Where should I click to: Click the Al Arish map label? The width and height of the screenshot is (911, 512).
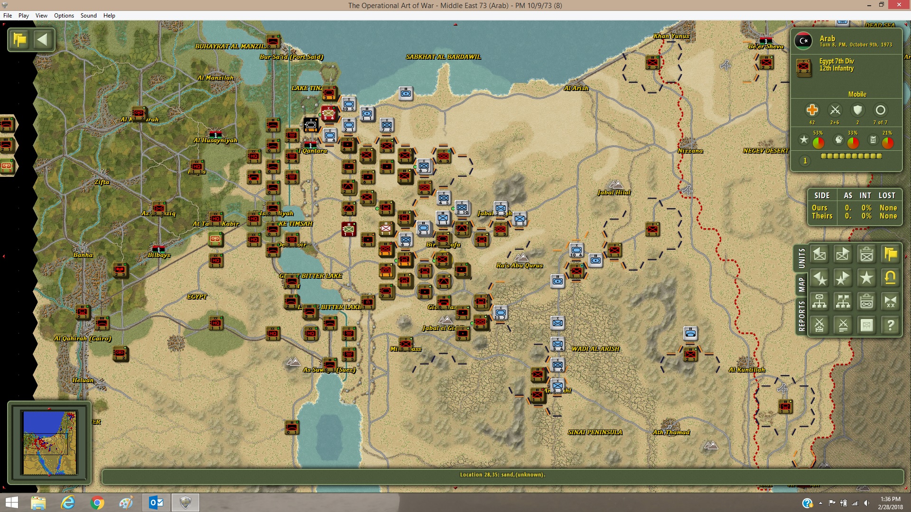[x=576, y=88]
